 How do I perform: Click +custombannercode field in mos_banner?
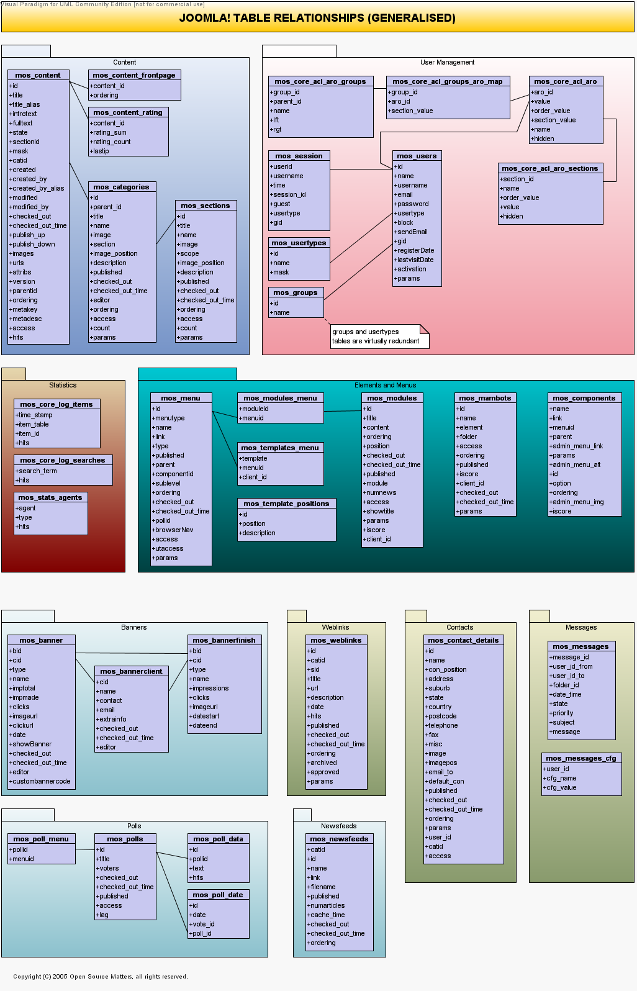pyautogui.click(x=40, y=782)
